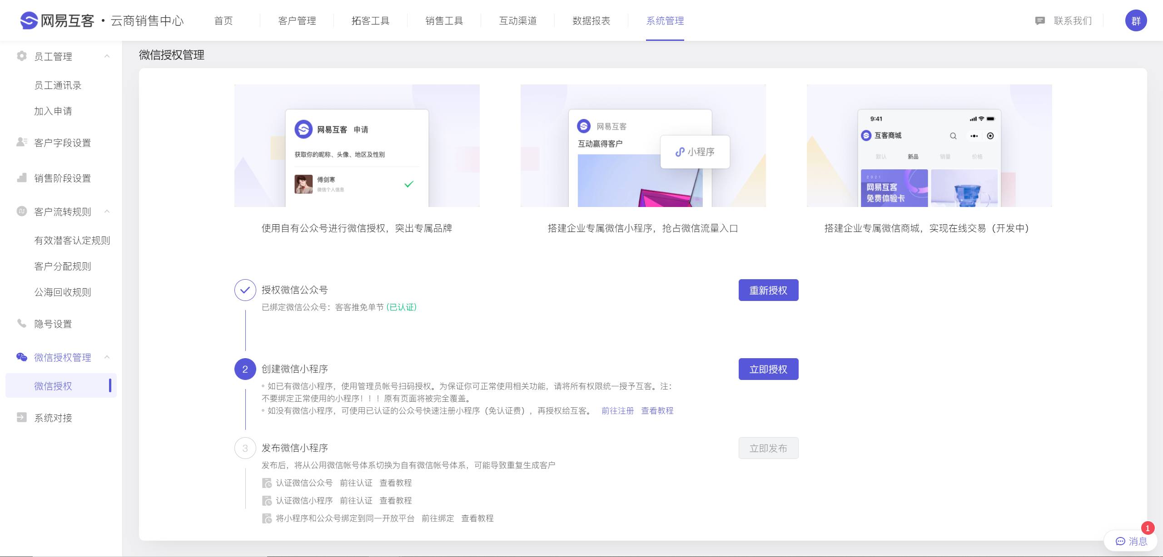Click the 系统对接 arrow icon
This screenshot has height=557, width=1163.
[x=21, y=417]
